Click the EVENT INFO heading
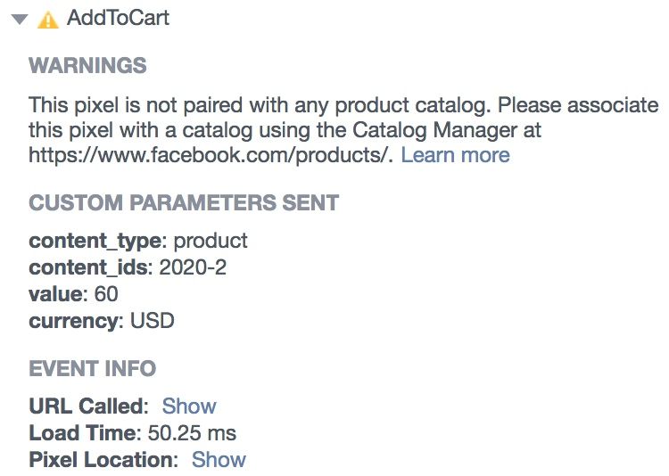 [93, 368]
